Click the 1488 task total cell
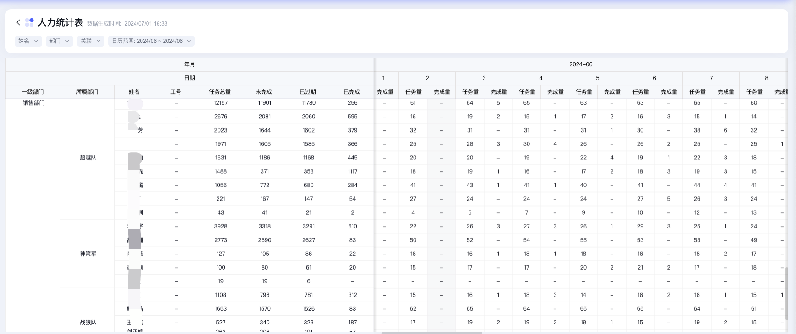This screenshot has height=334, width=796. coord(221,171)
